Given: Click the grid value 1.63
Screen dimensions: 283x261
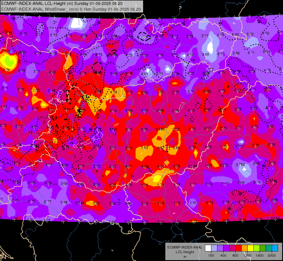Looking at the screenshot, I should [145, 148].
